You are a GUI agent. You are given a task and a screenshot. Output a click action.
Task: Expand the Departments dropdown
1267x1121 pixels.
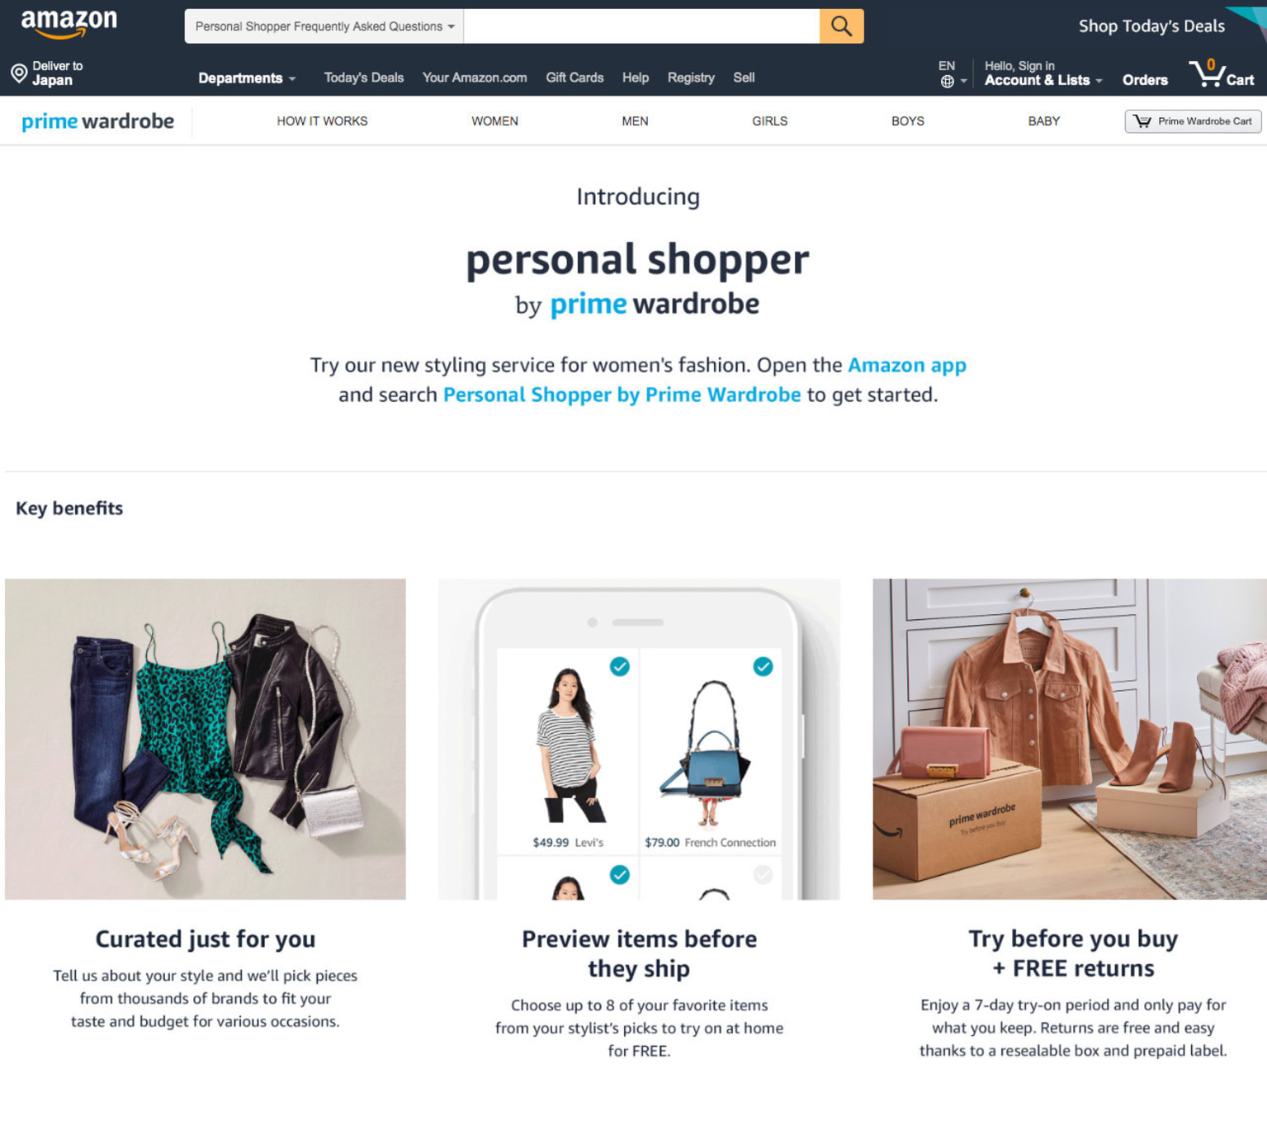click(247, 78)
